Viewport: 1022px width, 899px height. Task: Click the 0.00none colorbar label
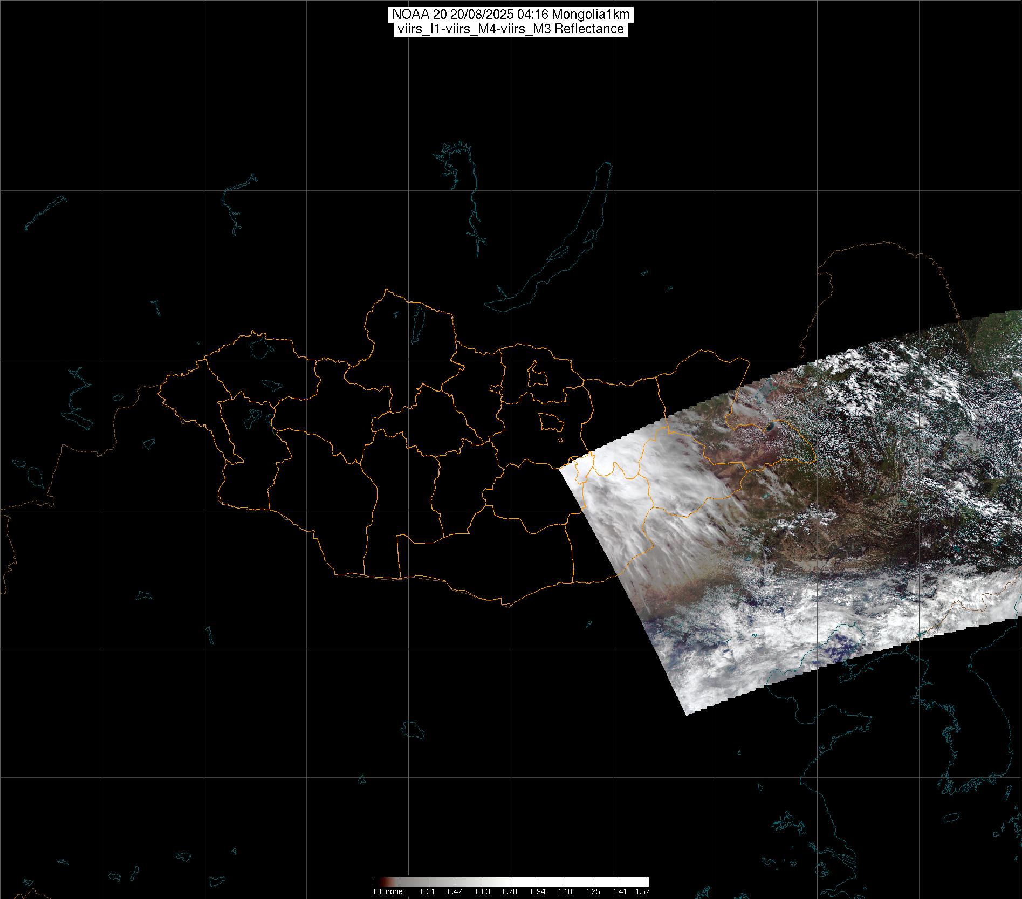click(386, 892)
